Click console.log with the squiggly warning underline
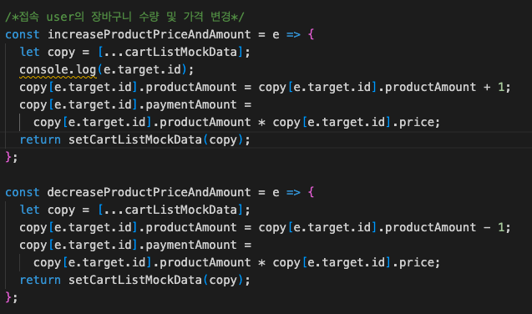The image size is (532, 314). [x=58, y=70]
